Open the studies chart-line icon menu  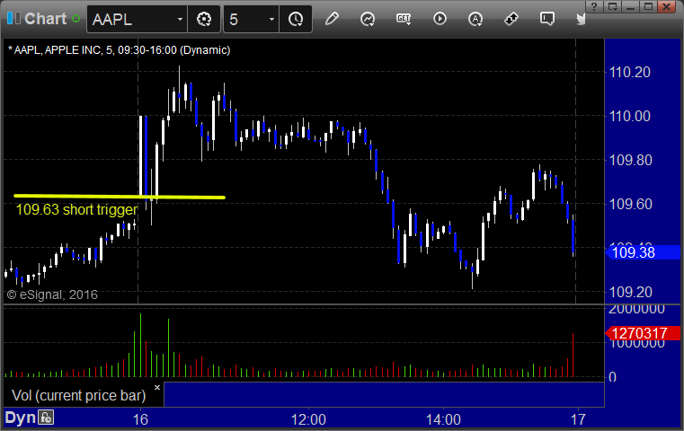[368, 19]
